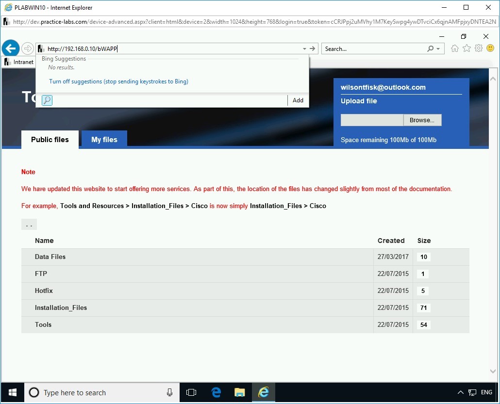
Task: Click the magnifier icon beside the Add field
Action: pyautogui.click(x=47, y=100)
